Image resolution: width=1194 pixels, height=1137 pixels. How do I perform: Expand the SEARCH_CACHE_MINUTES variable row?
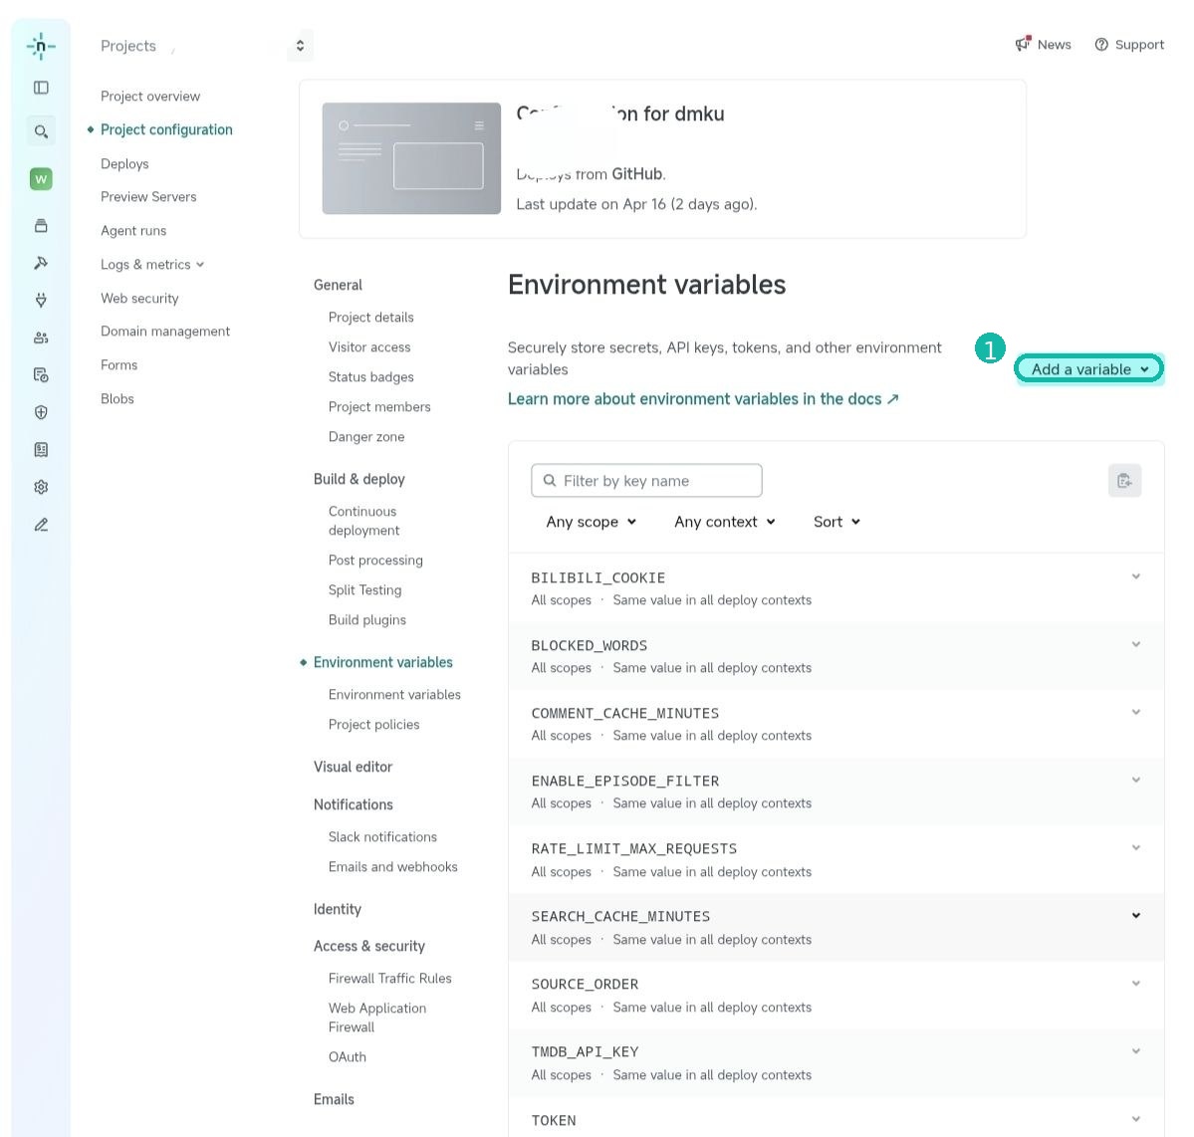(x=1135, y=915)
